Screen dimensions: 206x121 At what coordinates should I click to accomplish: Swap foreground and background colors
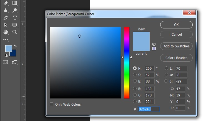pyautogui.click(x=15, y=46)
